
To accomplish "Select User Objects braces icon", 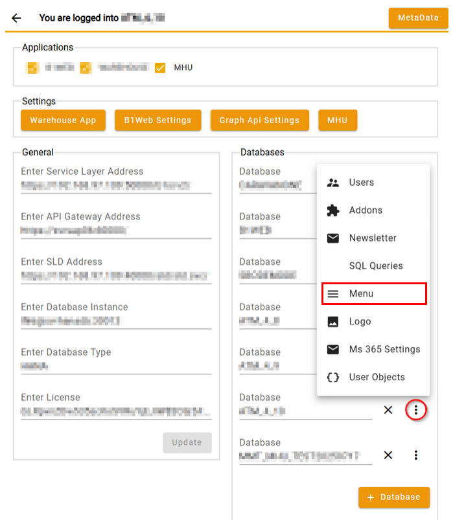I will [x=333, y=378].
